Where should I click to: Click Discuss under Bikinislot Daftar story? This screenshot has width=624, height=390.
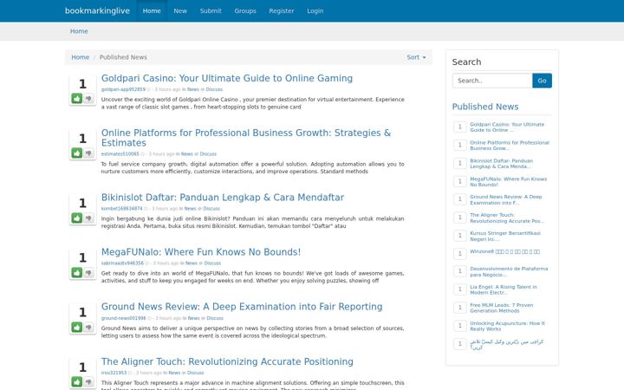point(211,209)
